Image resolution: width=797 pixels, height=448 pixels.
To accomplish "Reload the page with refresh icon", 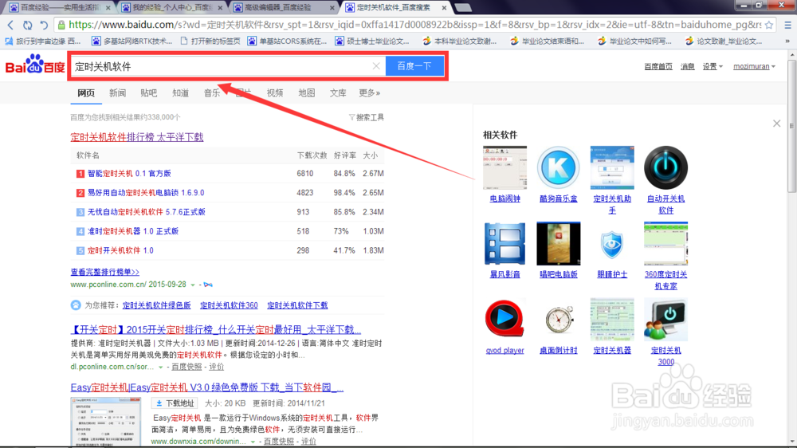I will pyautogui.click(x=27, y=25).
